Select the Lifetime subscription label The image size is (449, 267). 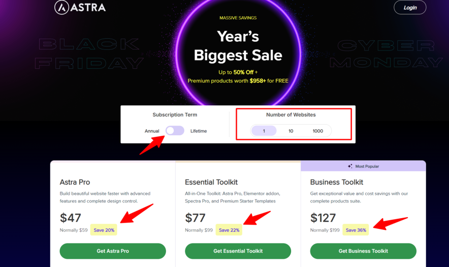(x=199, y=131)
